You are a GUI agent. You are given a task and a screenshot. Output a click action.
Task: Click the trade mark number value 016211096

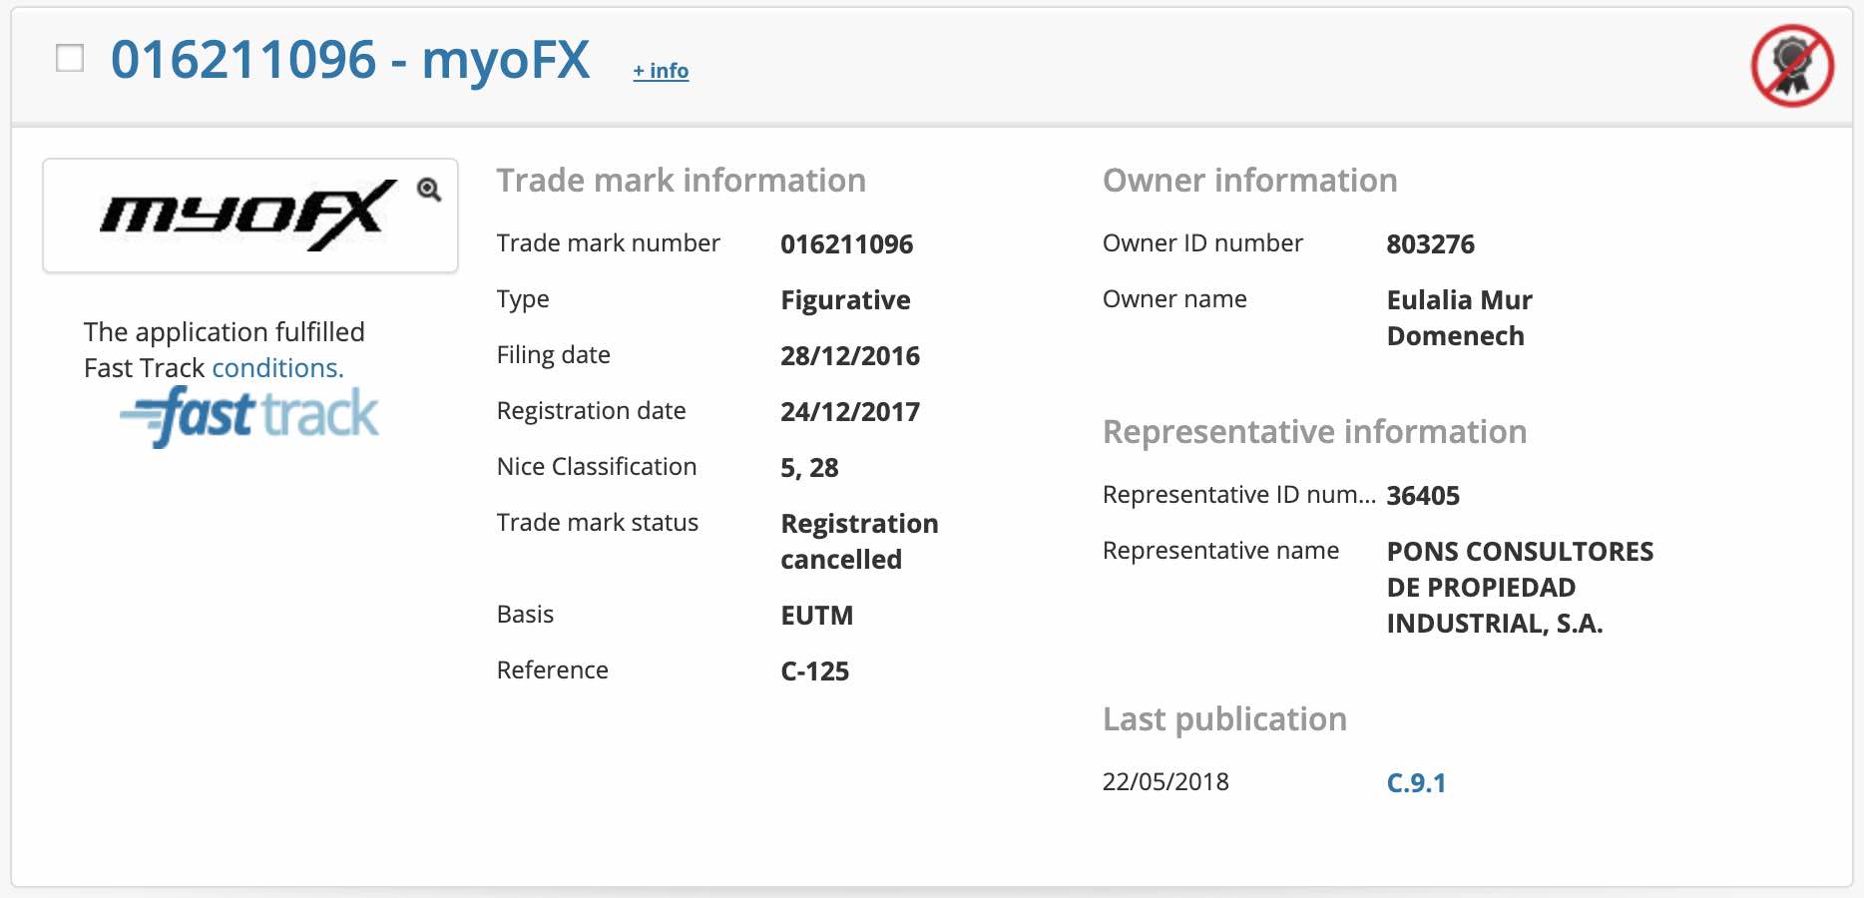pyautogui.click(x=846, y=244)
